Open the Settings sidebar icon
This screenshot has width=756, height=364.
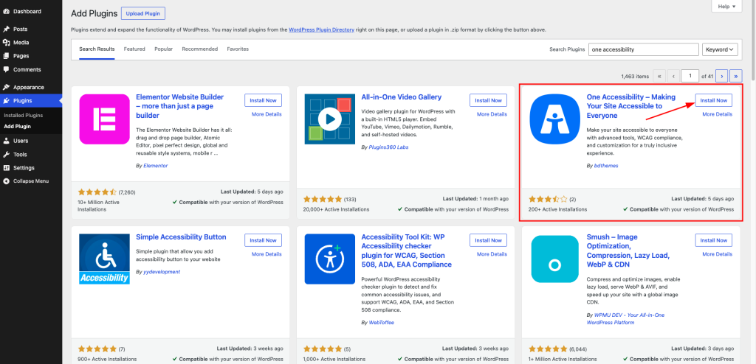[x=6, y=167]
